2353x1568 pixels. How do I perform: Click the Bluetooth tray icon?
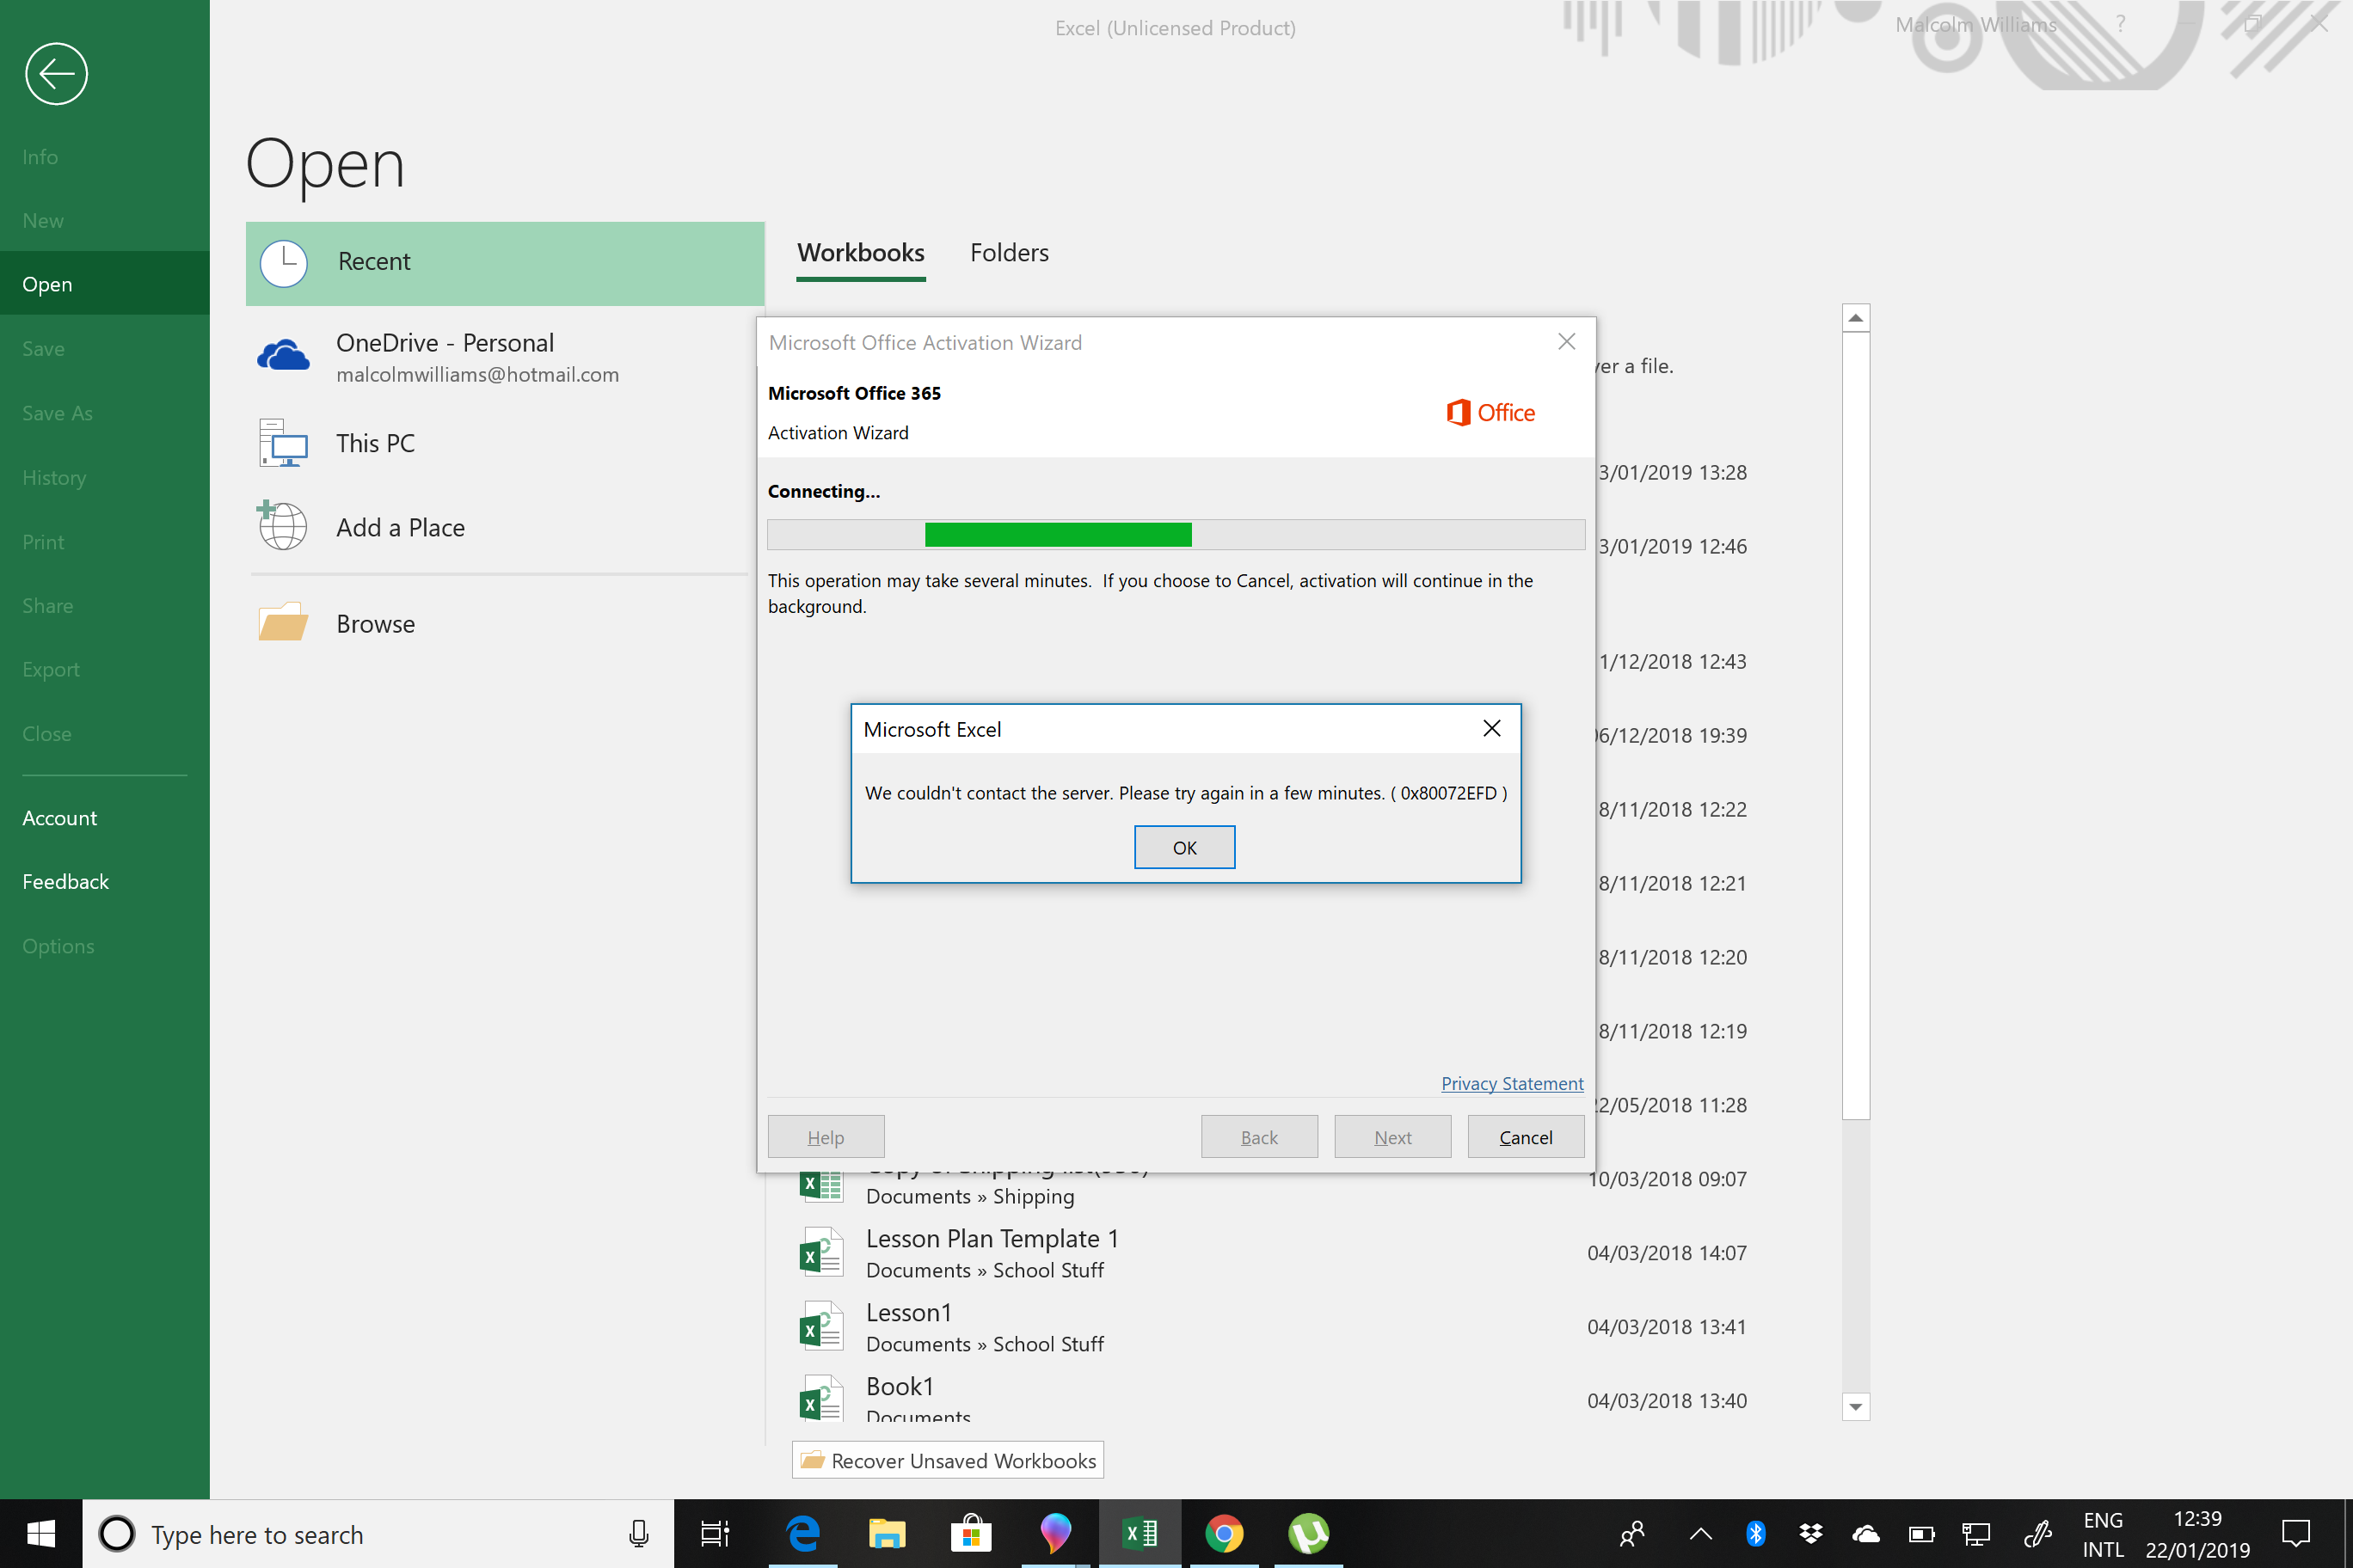(1756, 1533)
